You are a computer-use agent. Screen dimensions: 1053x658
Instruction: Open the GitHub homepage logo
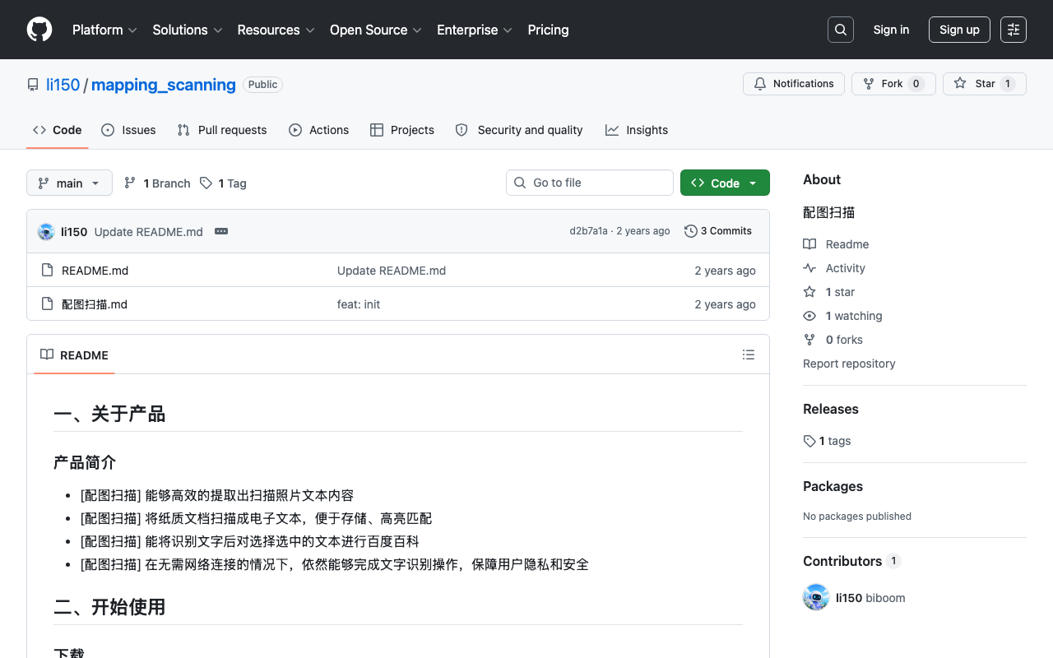(x=39, y=30)
